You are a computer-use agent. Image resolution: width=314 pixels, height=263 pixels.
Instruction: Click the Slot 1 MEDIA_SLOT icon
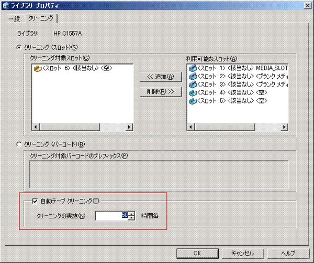tap(192, 68)
